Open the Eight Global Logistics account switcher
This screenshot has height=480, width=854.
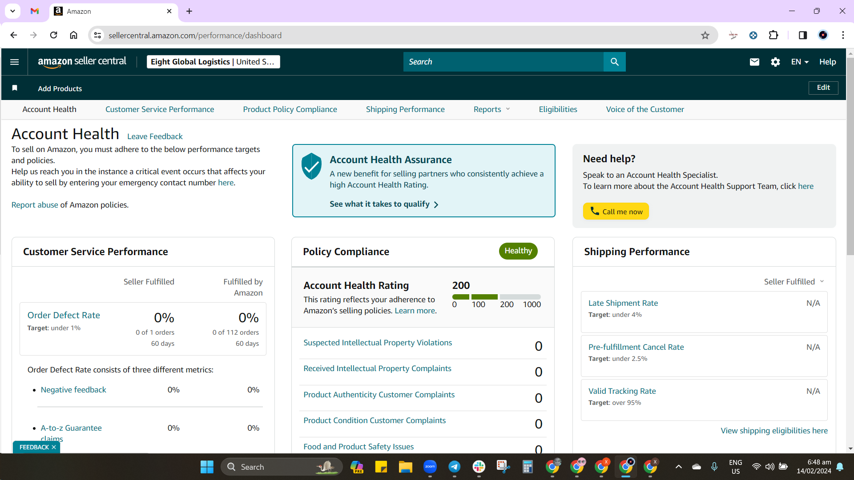tap(213, 62)
